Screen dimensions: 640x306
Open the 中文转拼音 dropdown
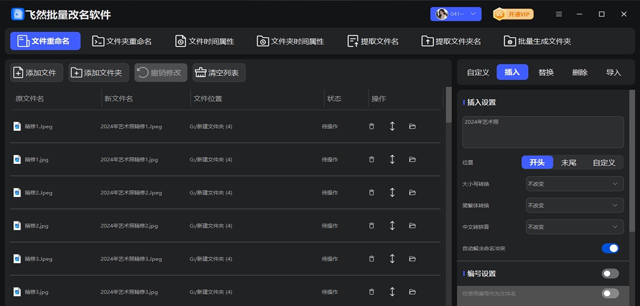tap(574, 226)
